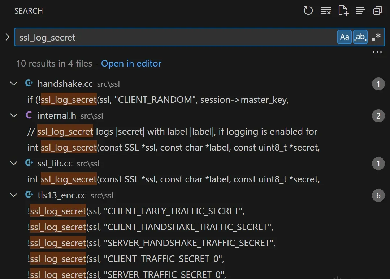This screenshot has width=390, height=279.
Task: Click the count badge 2 for internal.h
Action: pos(378,116)
